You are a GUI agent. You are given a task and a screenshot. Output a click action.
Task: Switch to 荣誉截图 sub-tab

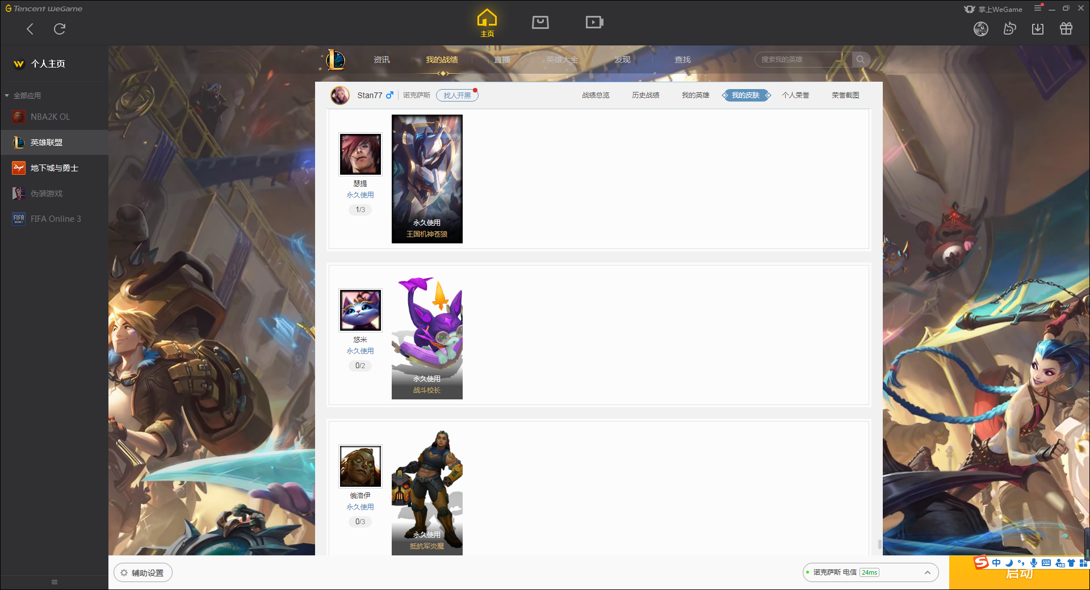tap(845, 95)
